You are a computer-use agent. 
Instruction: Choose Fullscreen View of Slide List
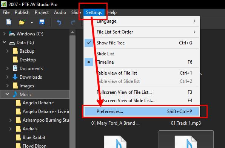pyautogui.click(x=142, y=101)
